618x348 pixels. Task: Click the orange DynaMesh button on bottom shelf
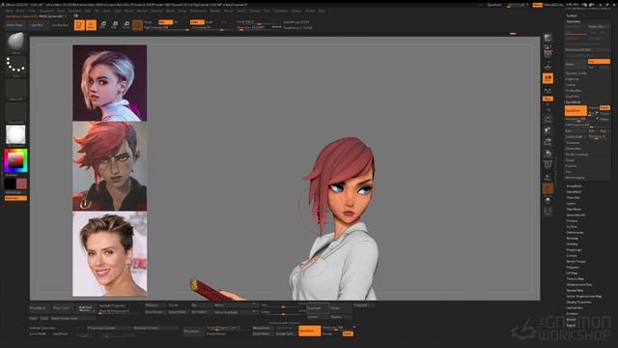(x=309, y=331)
